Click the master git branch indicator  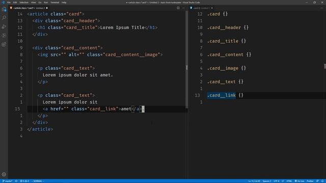8,181
